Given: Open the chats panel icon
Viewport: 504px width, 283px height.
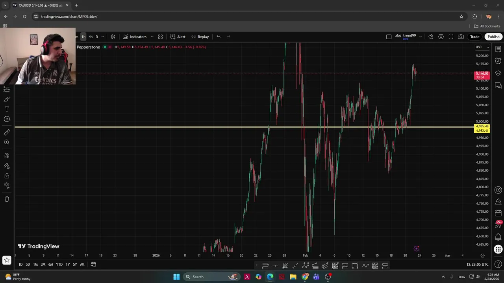Looking at the screenshot, I should [x=498, y=85].
